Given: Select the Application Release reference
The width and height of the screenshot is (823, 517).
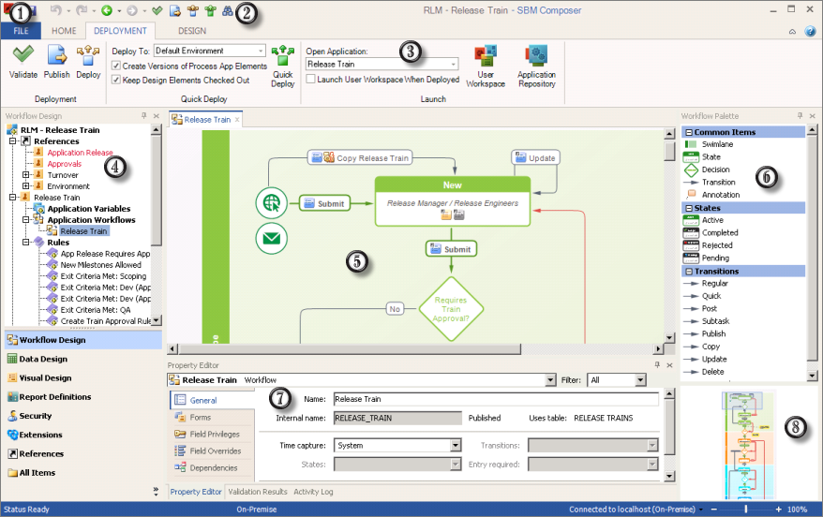Looking at the screenshot, I should click(x=80, y=152).
